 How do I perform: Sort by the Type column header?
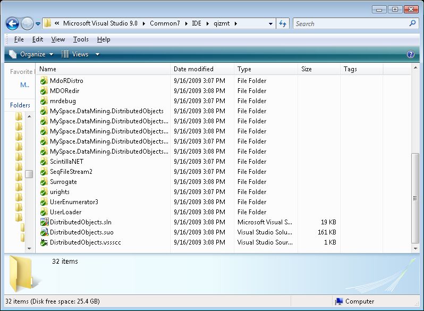pos(266,69)
